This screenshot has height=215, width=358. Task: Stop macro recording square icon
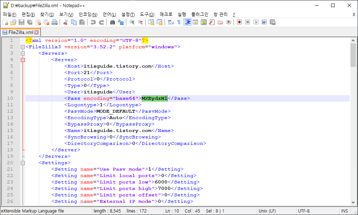[248, 22]
